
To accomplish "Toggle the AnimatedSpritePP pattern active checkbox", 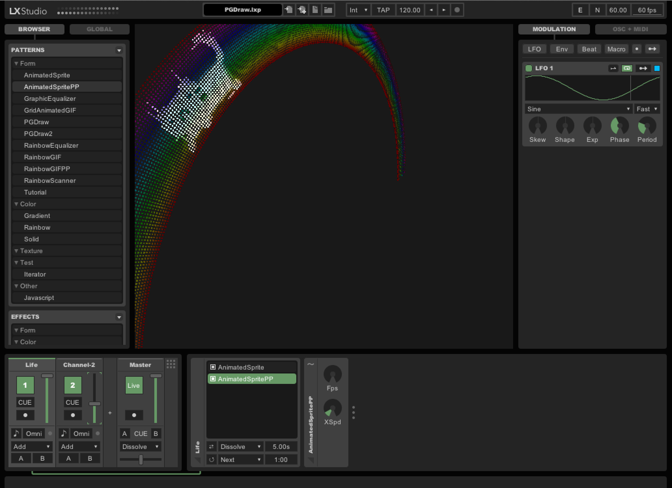I will click(213, 379).
